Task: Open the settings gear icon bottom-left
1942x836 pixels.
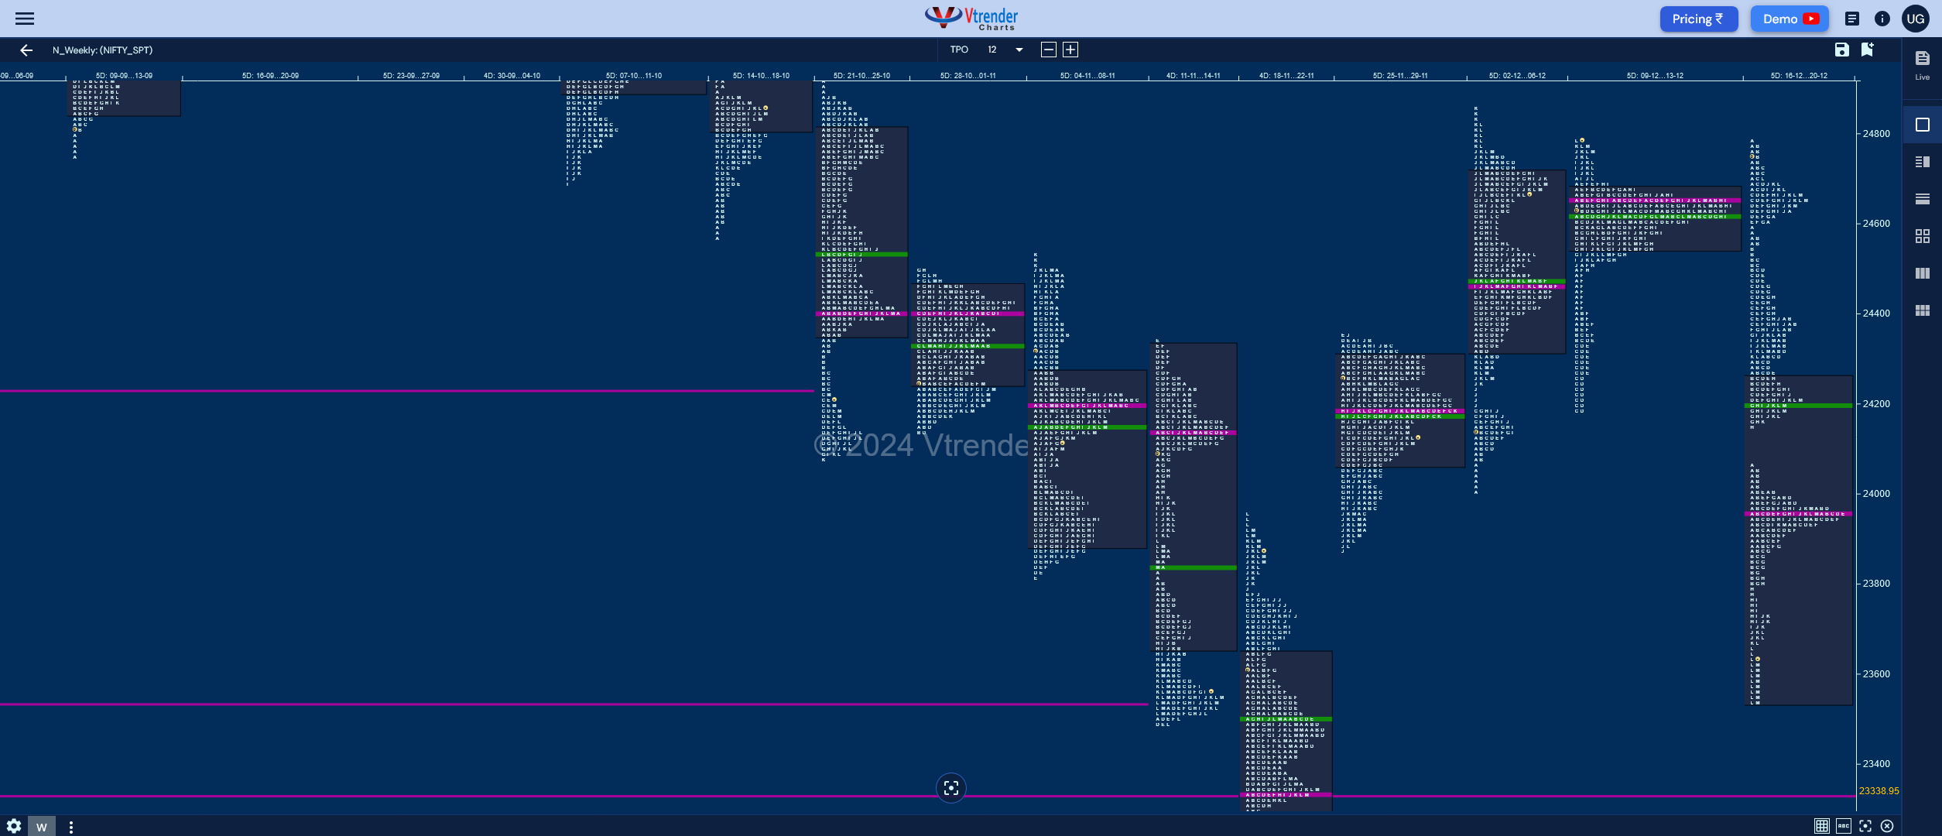Action: coord(12,826)
